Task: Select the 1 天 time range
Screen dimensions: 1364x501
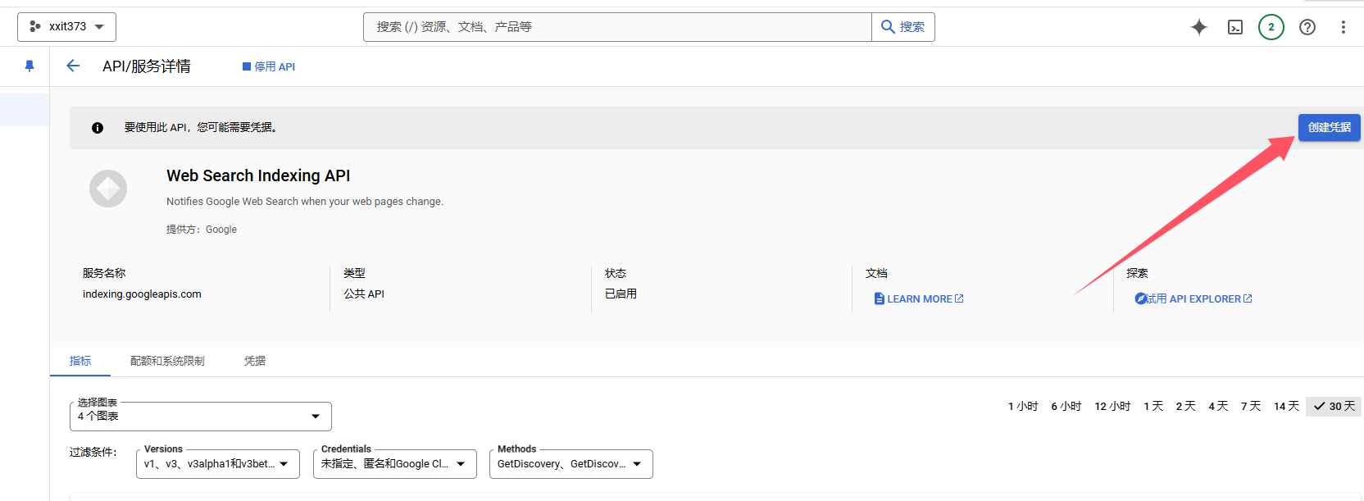Action: coord(1153,406)
